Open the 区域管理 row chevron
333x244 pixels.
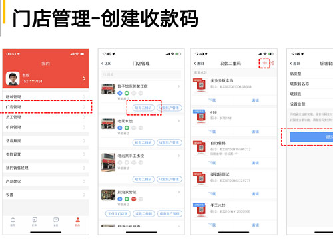pyautogui.click(x=84, y=97)
